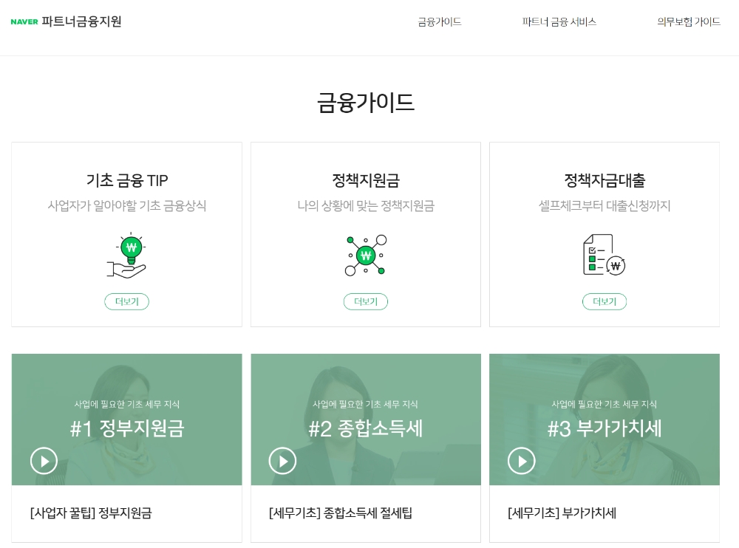739x548 pixels.
Task: Click the checklist document icon in 정책자금대출
Action: (604, 255)
